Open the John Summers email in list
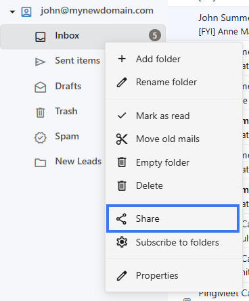This screenshot has height=301, width=249. pyautogui.click(x=223, y=24)
